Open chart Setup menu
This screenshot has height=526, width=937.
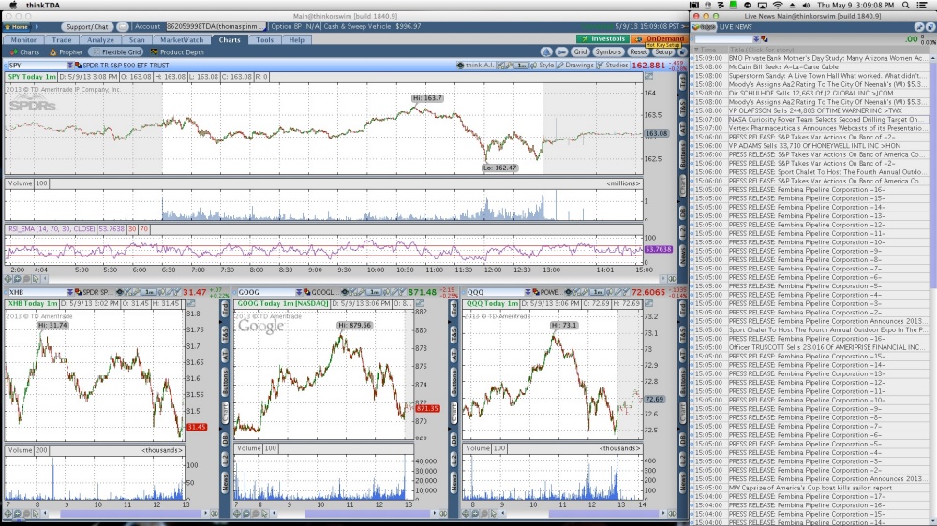click(x=663, y=51)
